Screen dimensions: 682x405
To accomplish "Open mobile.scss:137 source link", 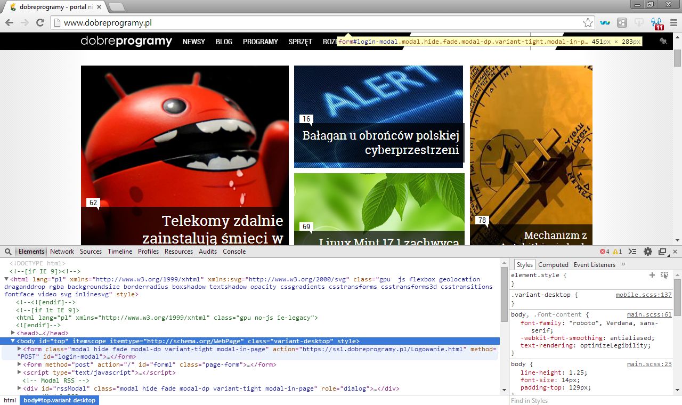I will coord(644,295).
